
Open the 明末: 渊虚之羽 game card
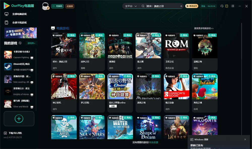pos(64,52)
